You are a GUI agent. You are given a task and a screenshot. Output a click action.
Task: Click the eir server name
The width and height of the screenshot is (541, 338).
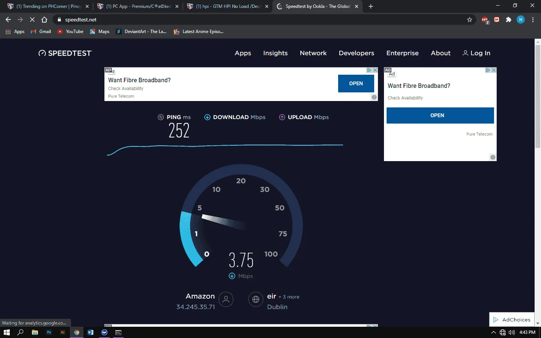pyautogui.click(x=272, y=296)
